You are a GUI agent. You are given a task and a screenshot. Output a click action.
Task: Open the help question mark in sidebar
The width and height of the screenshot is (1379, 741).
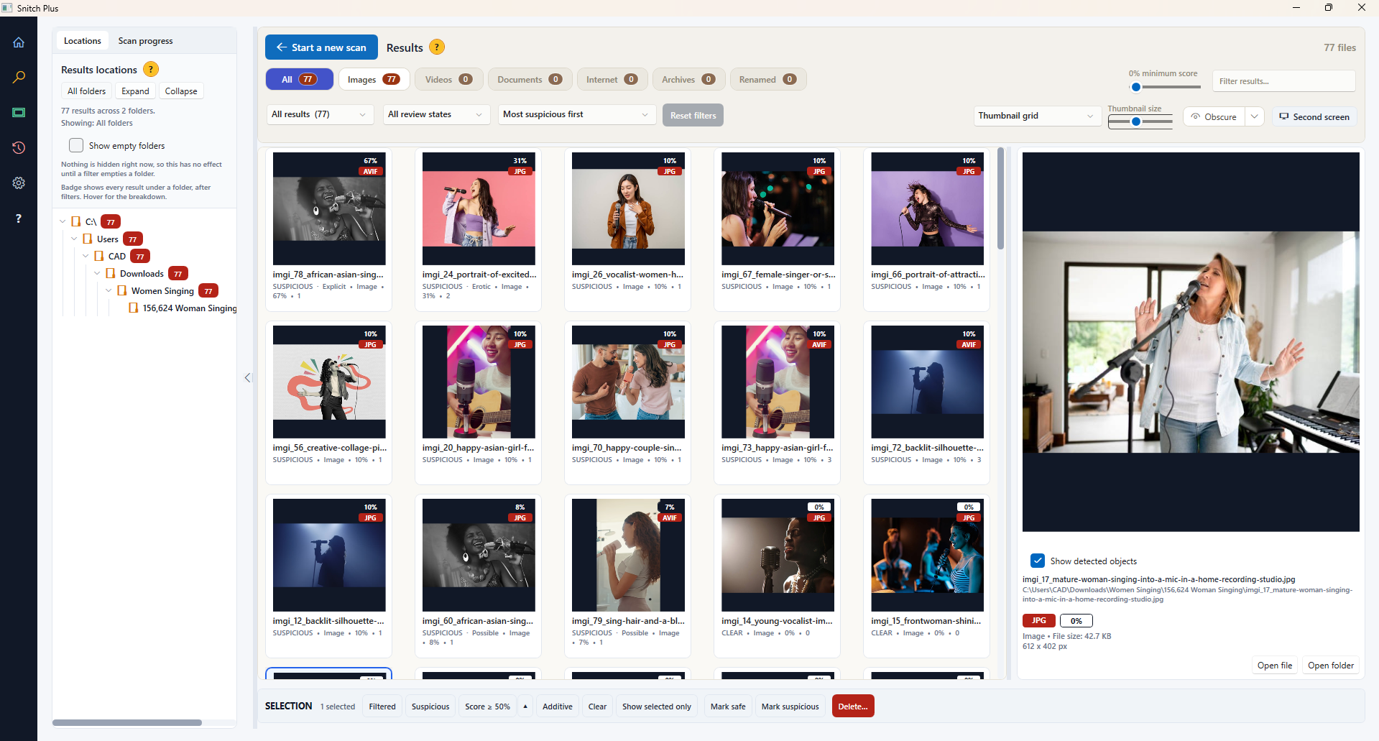click(19, 218)
